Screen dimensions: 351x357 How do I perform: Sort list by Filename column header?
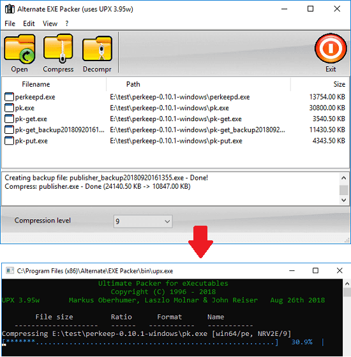coord(36,84)
